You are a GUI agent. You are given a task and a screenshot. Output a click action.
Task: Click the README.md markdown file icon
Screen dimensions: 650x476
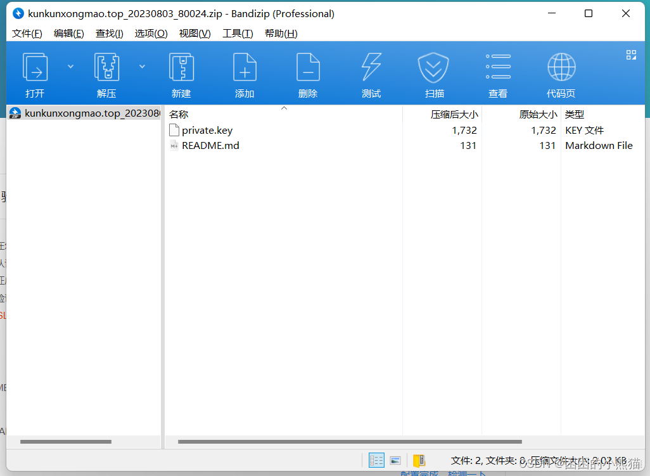click(x=174, y=146)
